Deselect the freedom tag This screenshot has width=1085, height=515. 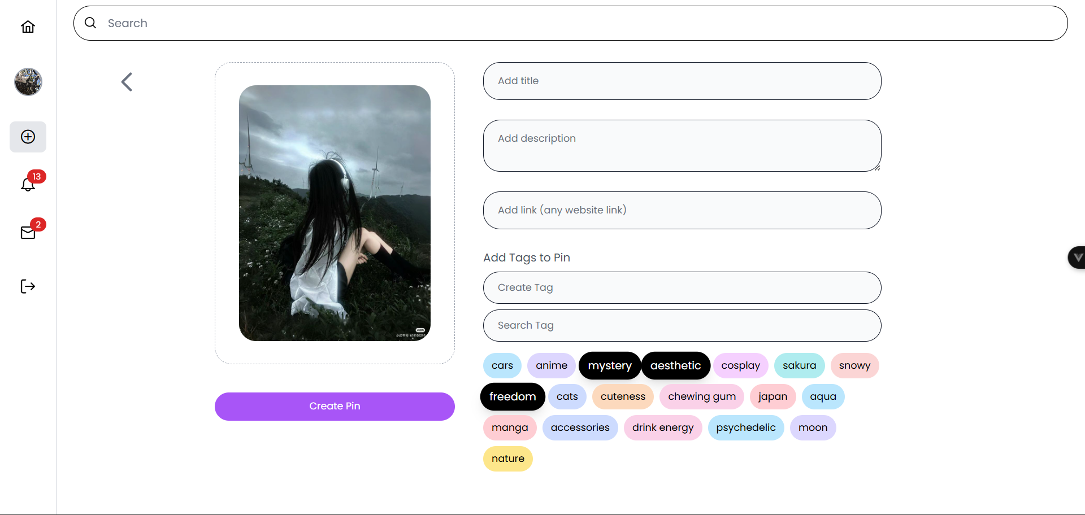click(x=513, y=396)
